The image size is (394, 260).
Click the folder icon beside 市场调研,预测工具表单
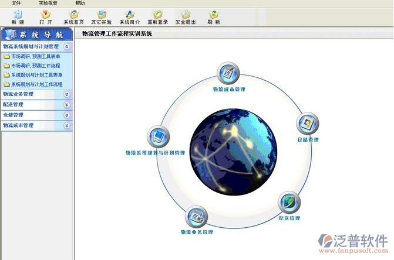tap(6, 57)
